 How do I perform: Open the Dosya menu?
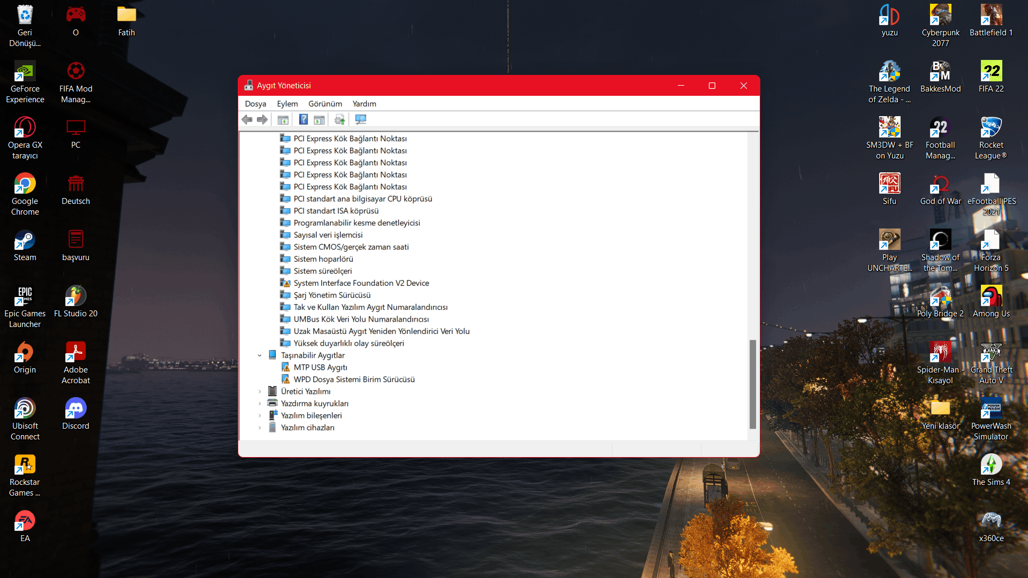point(255,104)
